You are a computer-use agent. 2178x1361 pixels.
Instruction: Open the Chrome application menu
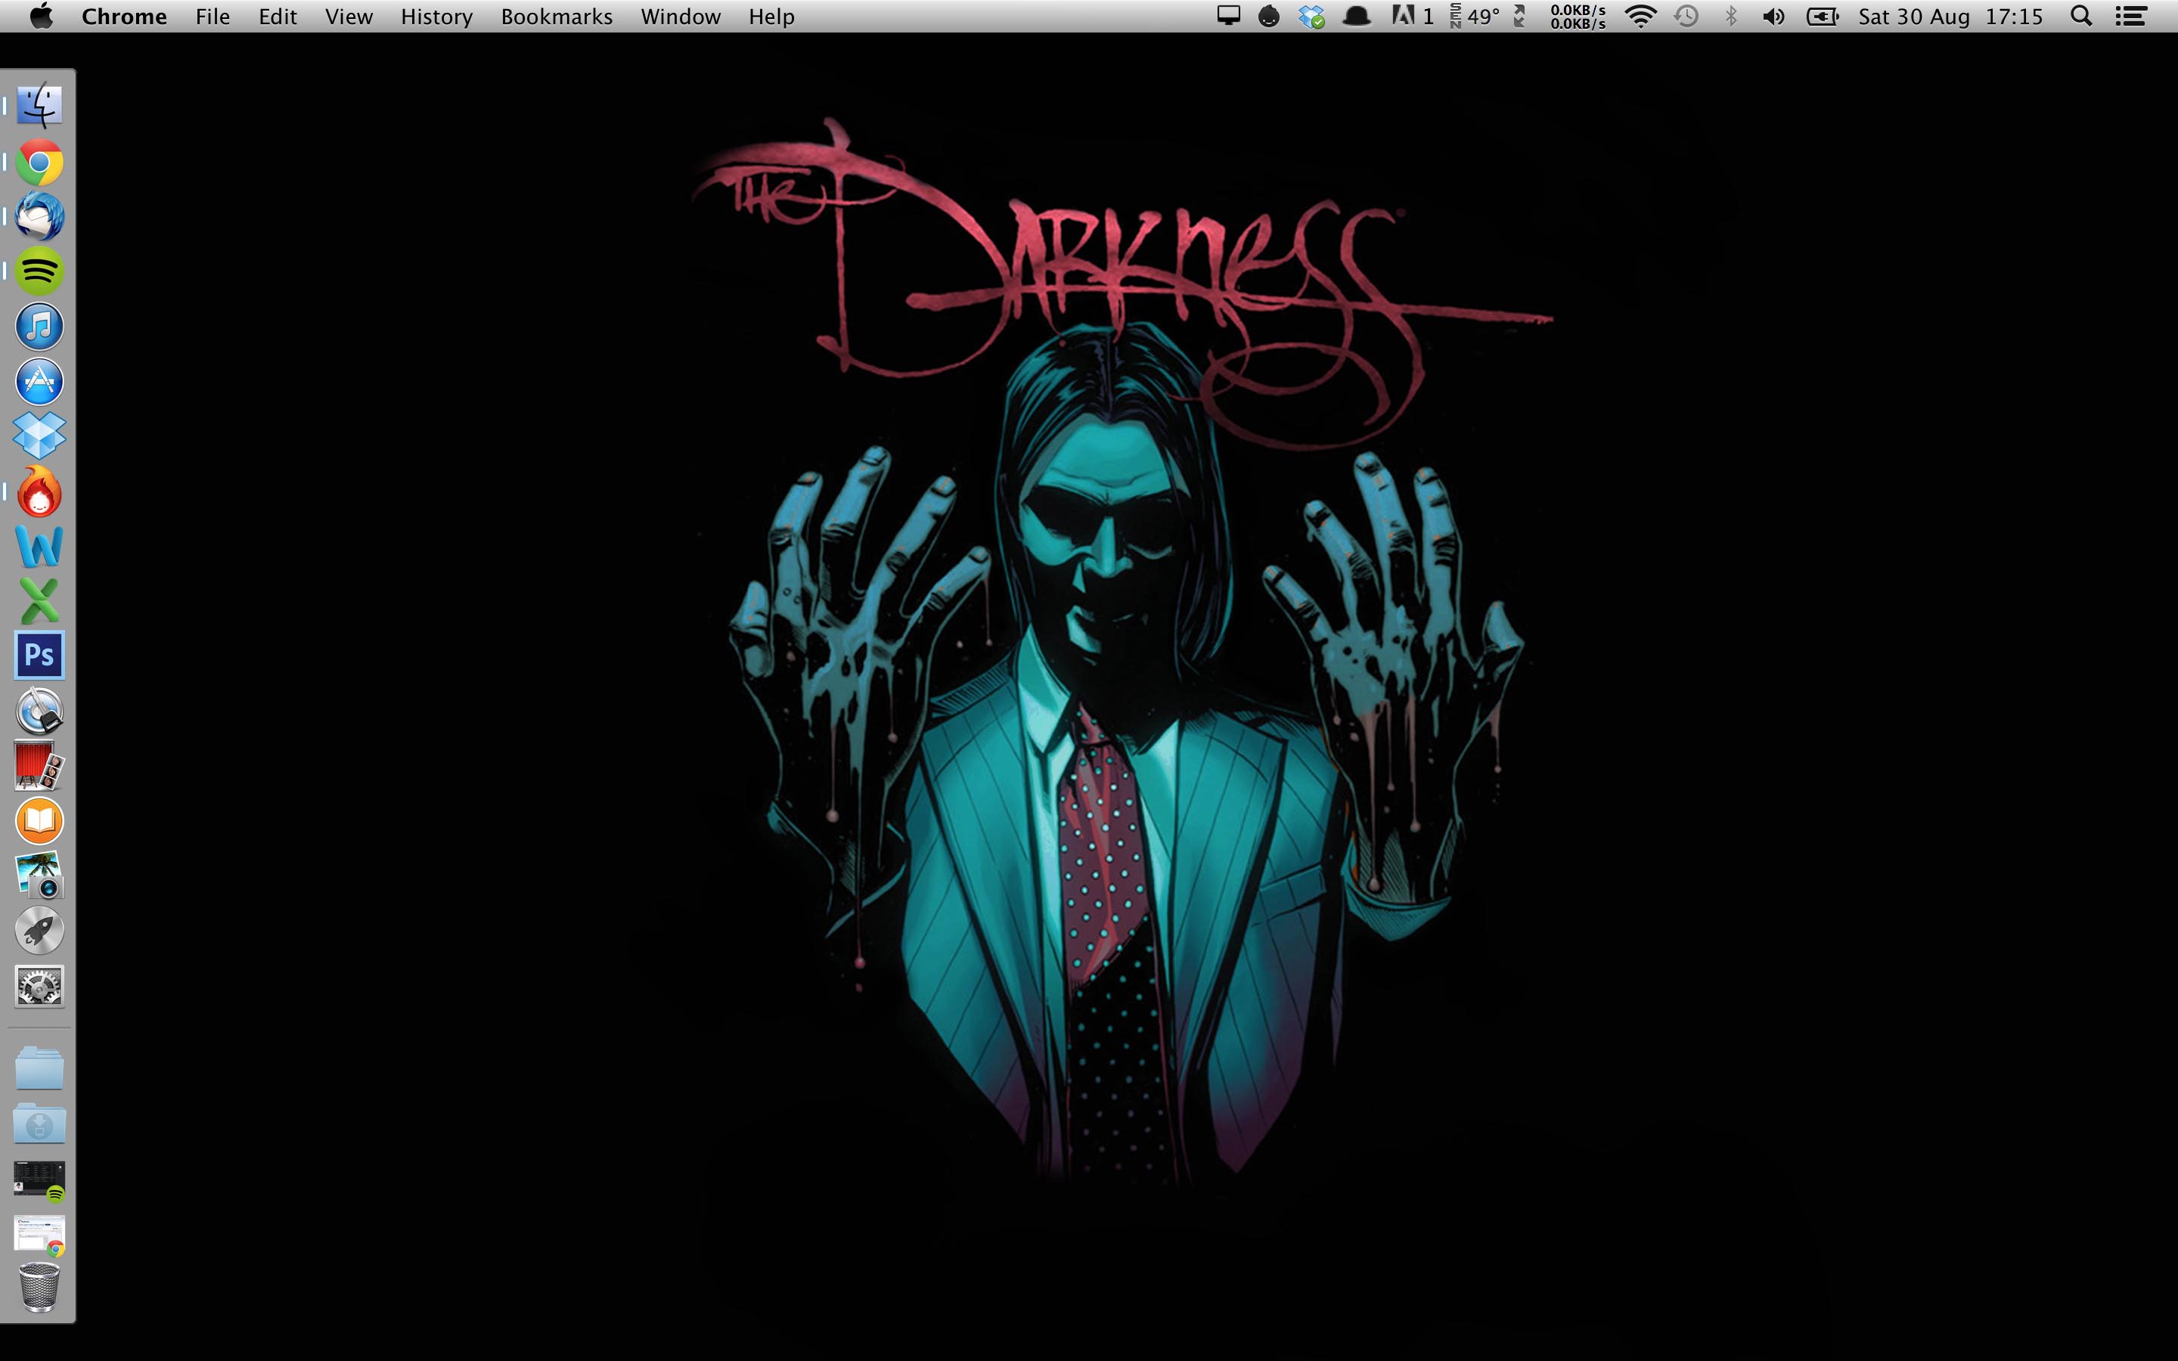click(x=124, y=16)
